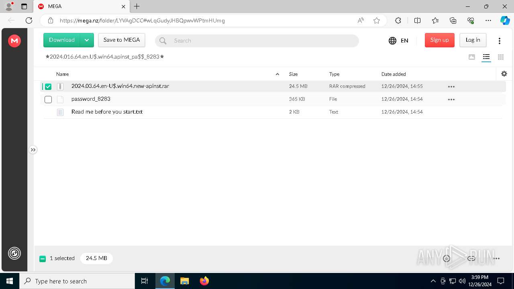The width and height of the screenshot is (514, 289).
Task: Close the MEGA browser tab
Action: click(124, 6)
